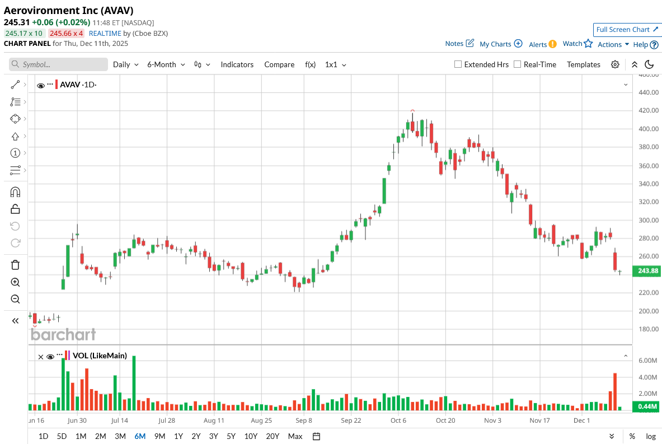Viewport: 662px width, 444px height.
Task: Open the Compare menu
Action: [279, 64]
